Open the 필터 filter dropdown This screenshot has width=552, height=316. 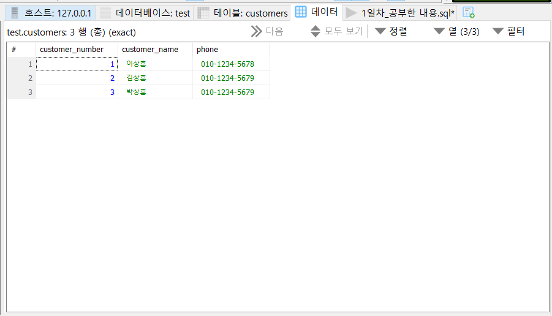(x=509, y=31)
